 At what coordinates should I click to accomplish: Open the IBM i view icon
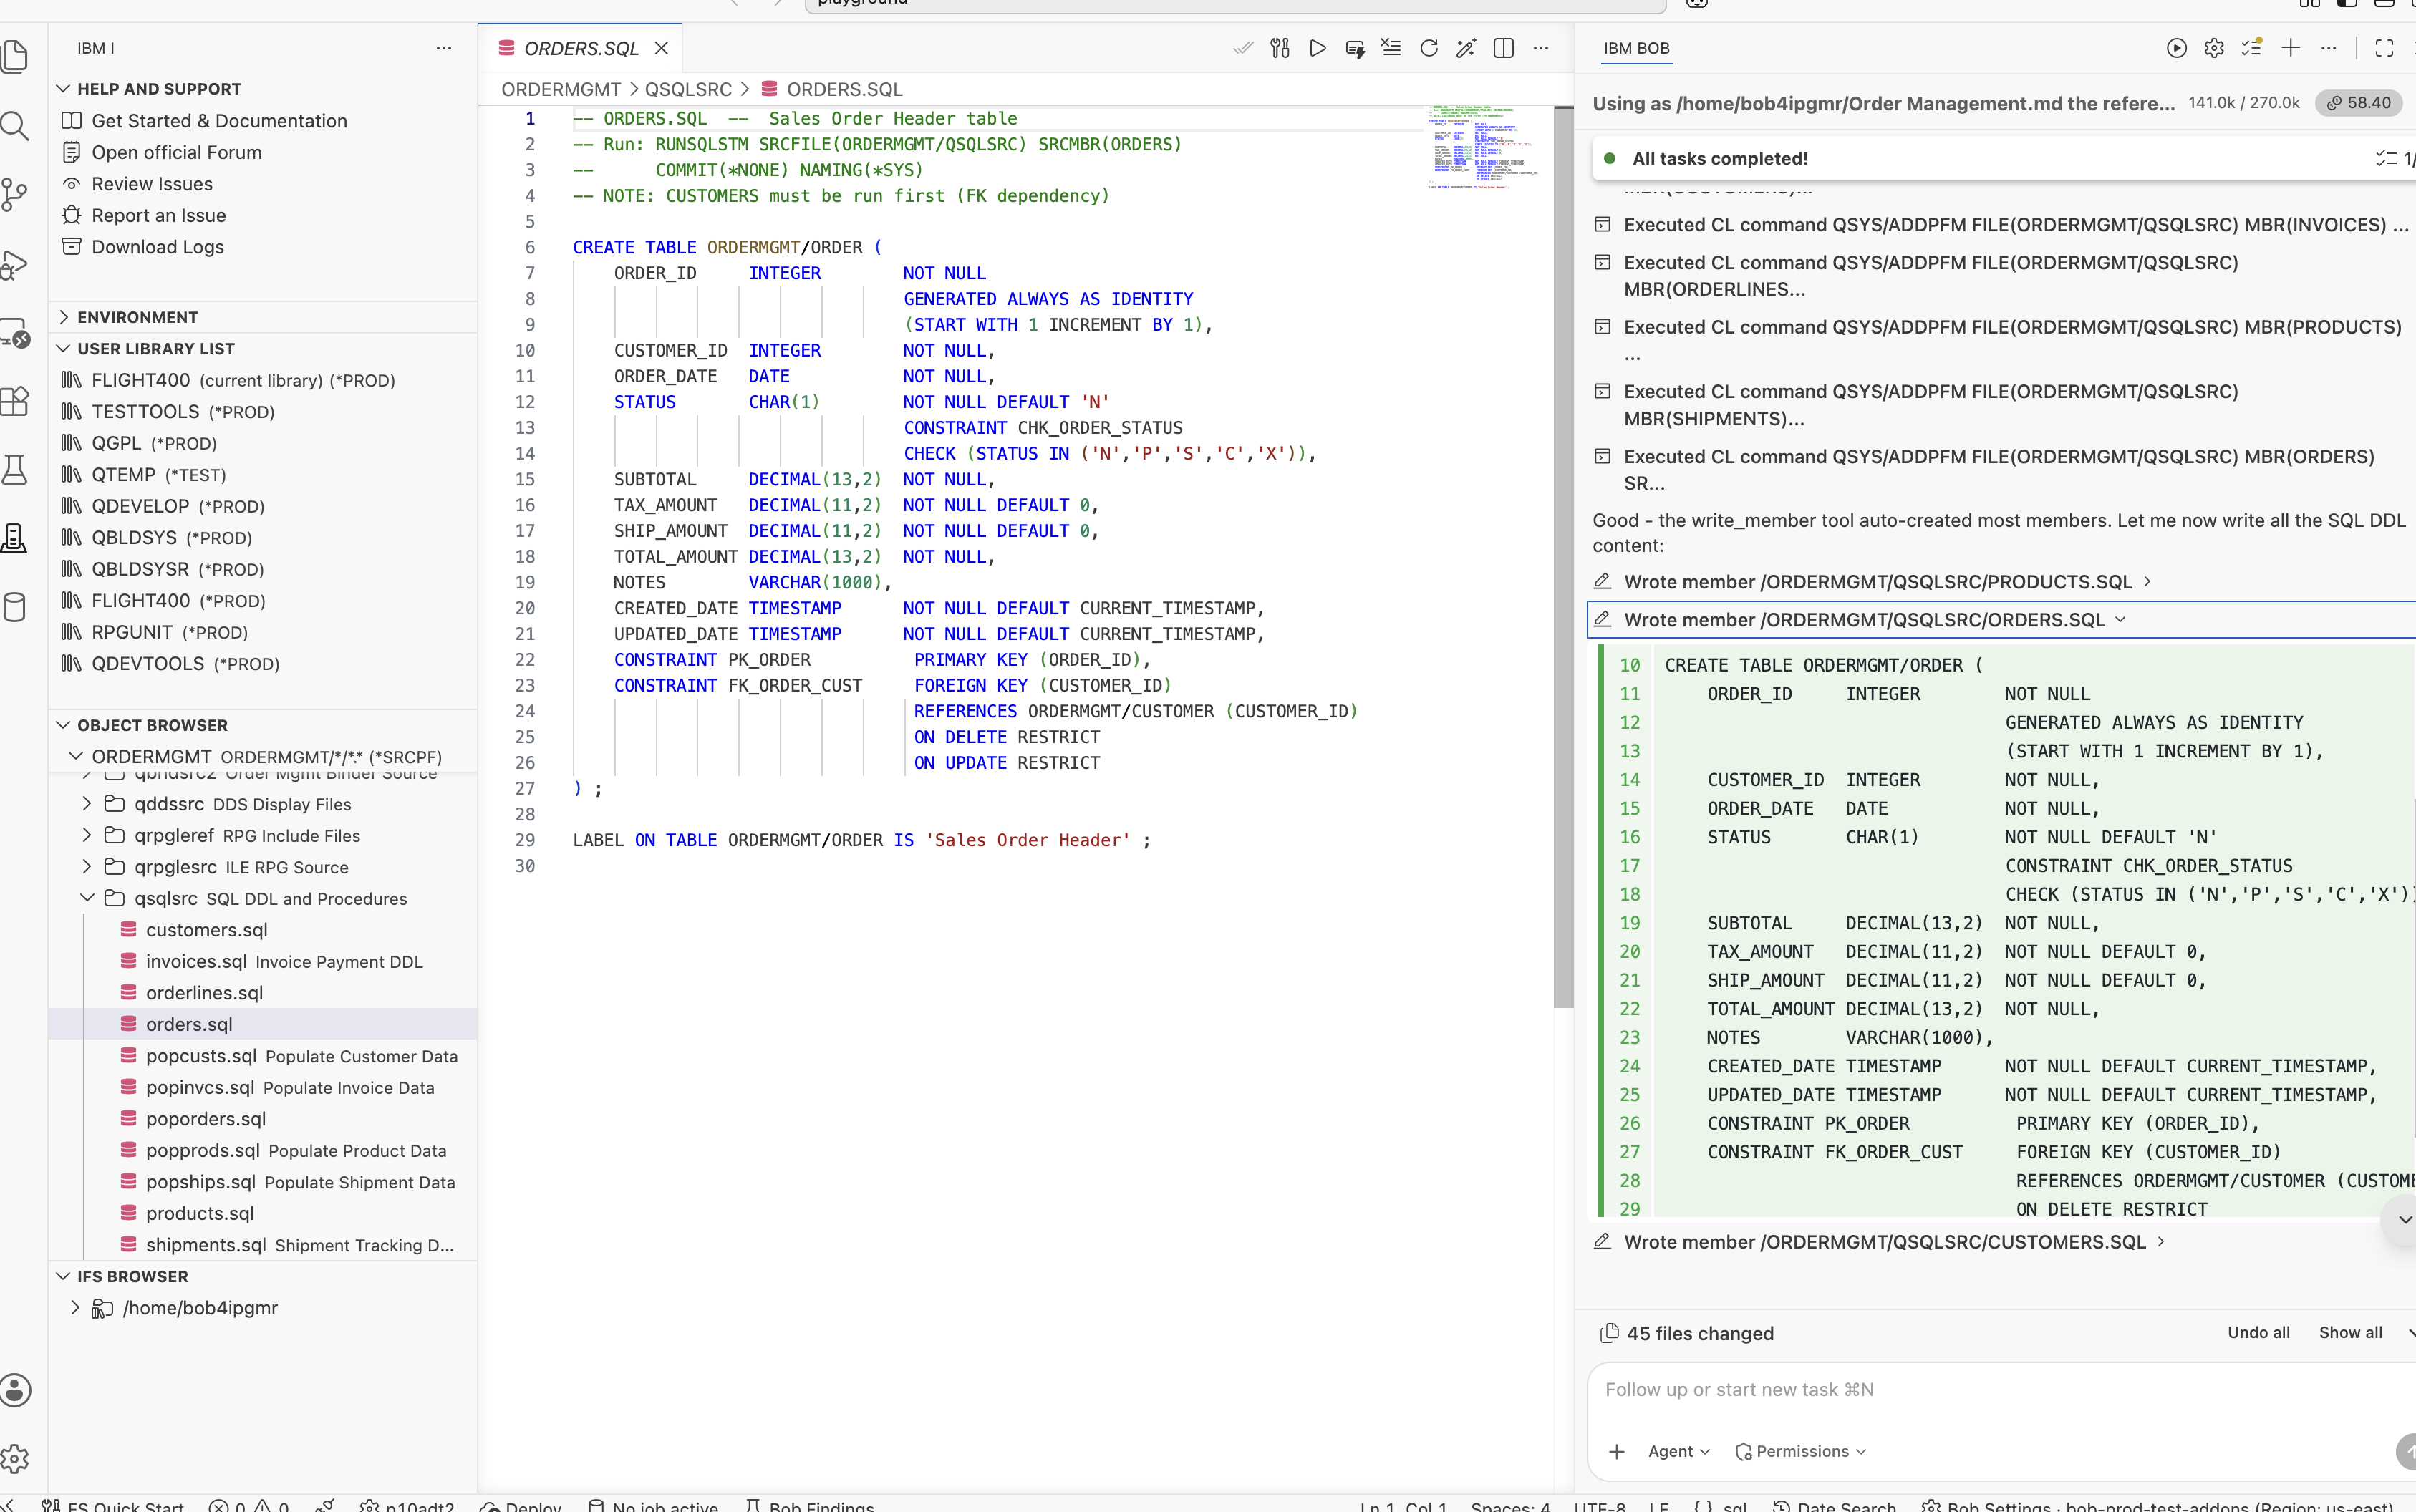pos(14,538)
